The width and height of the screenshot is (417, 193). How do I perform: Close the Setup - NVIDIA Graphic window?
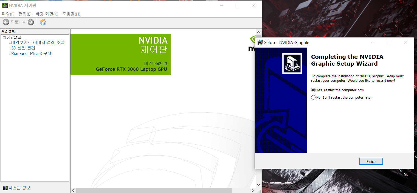pos(405,42)
